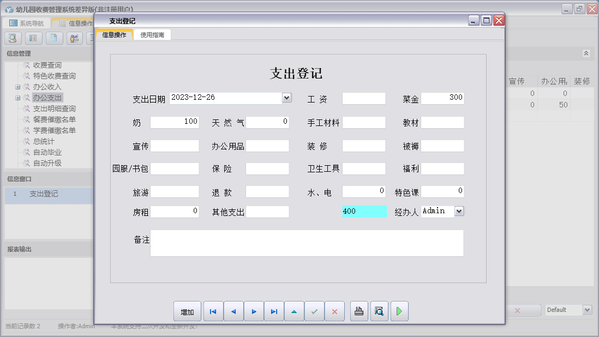Run the green play icon in the dialog
Screen dimensions: 599x337
point(399,311)
